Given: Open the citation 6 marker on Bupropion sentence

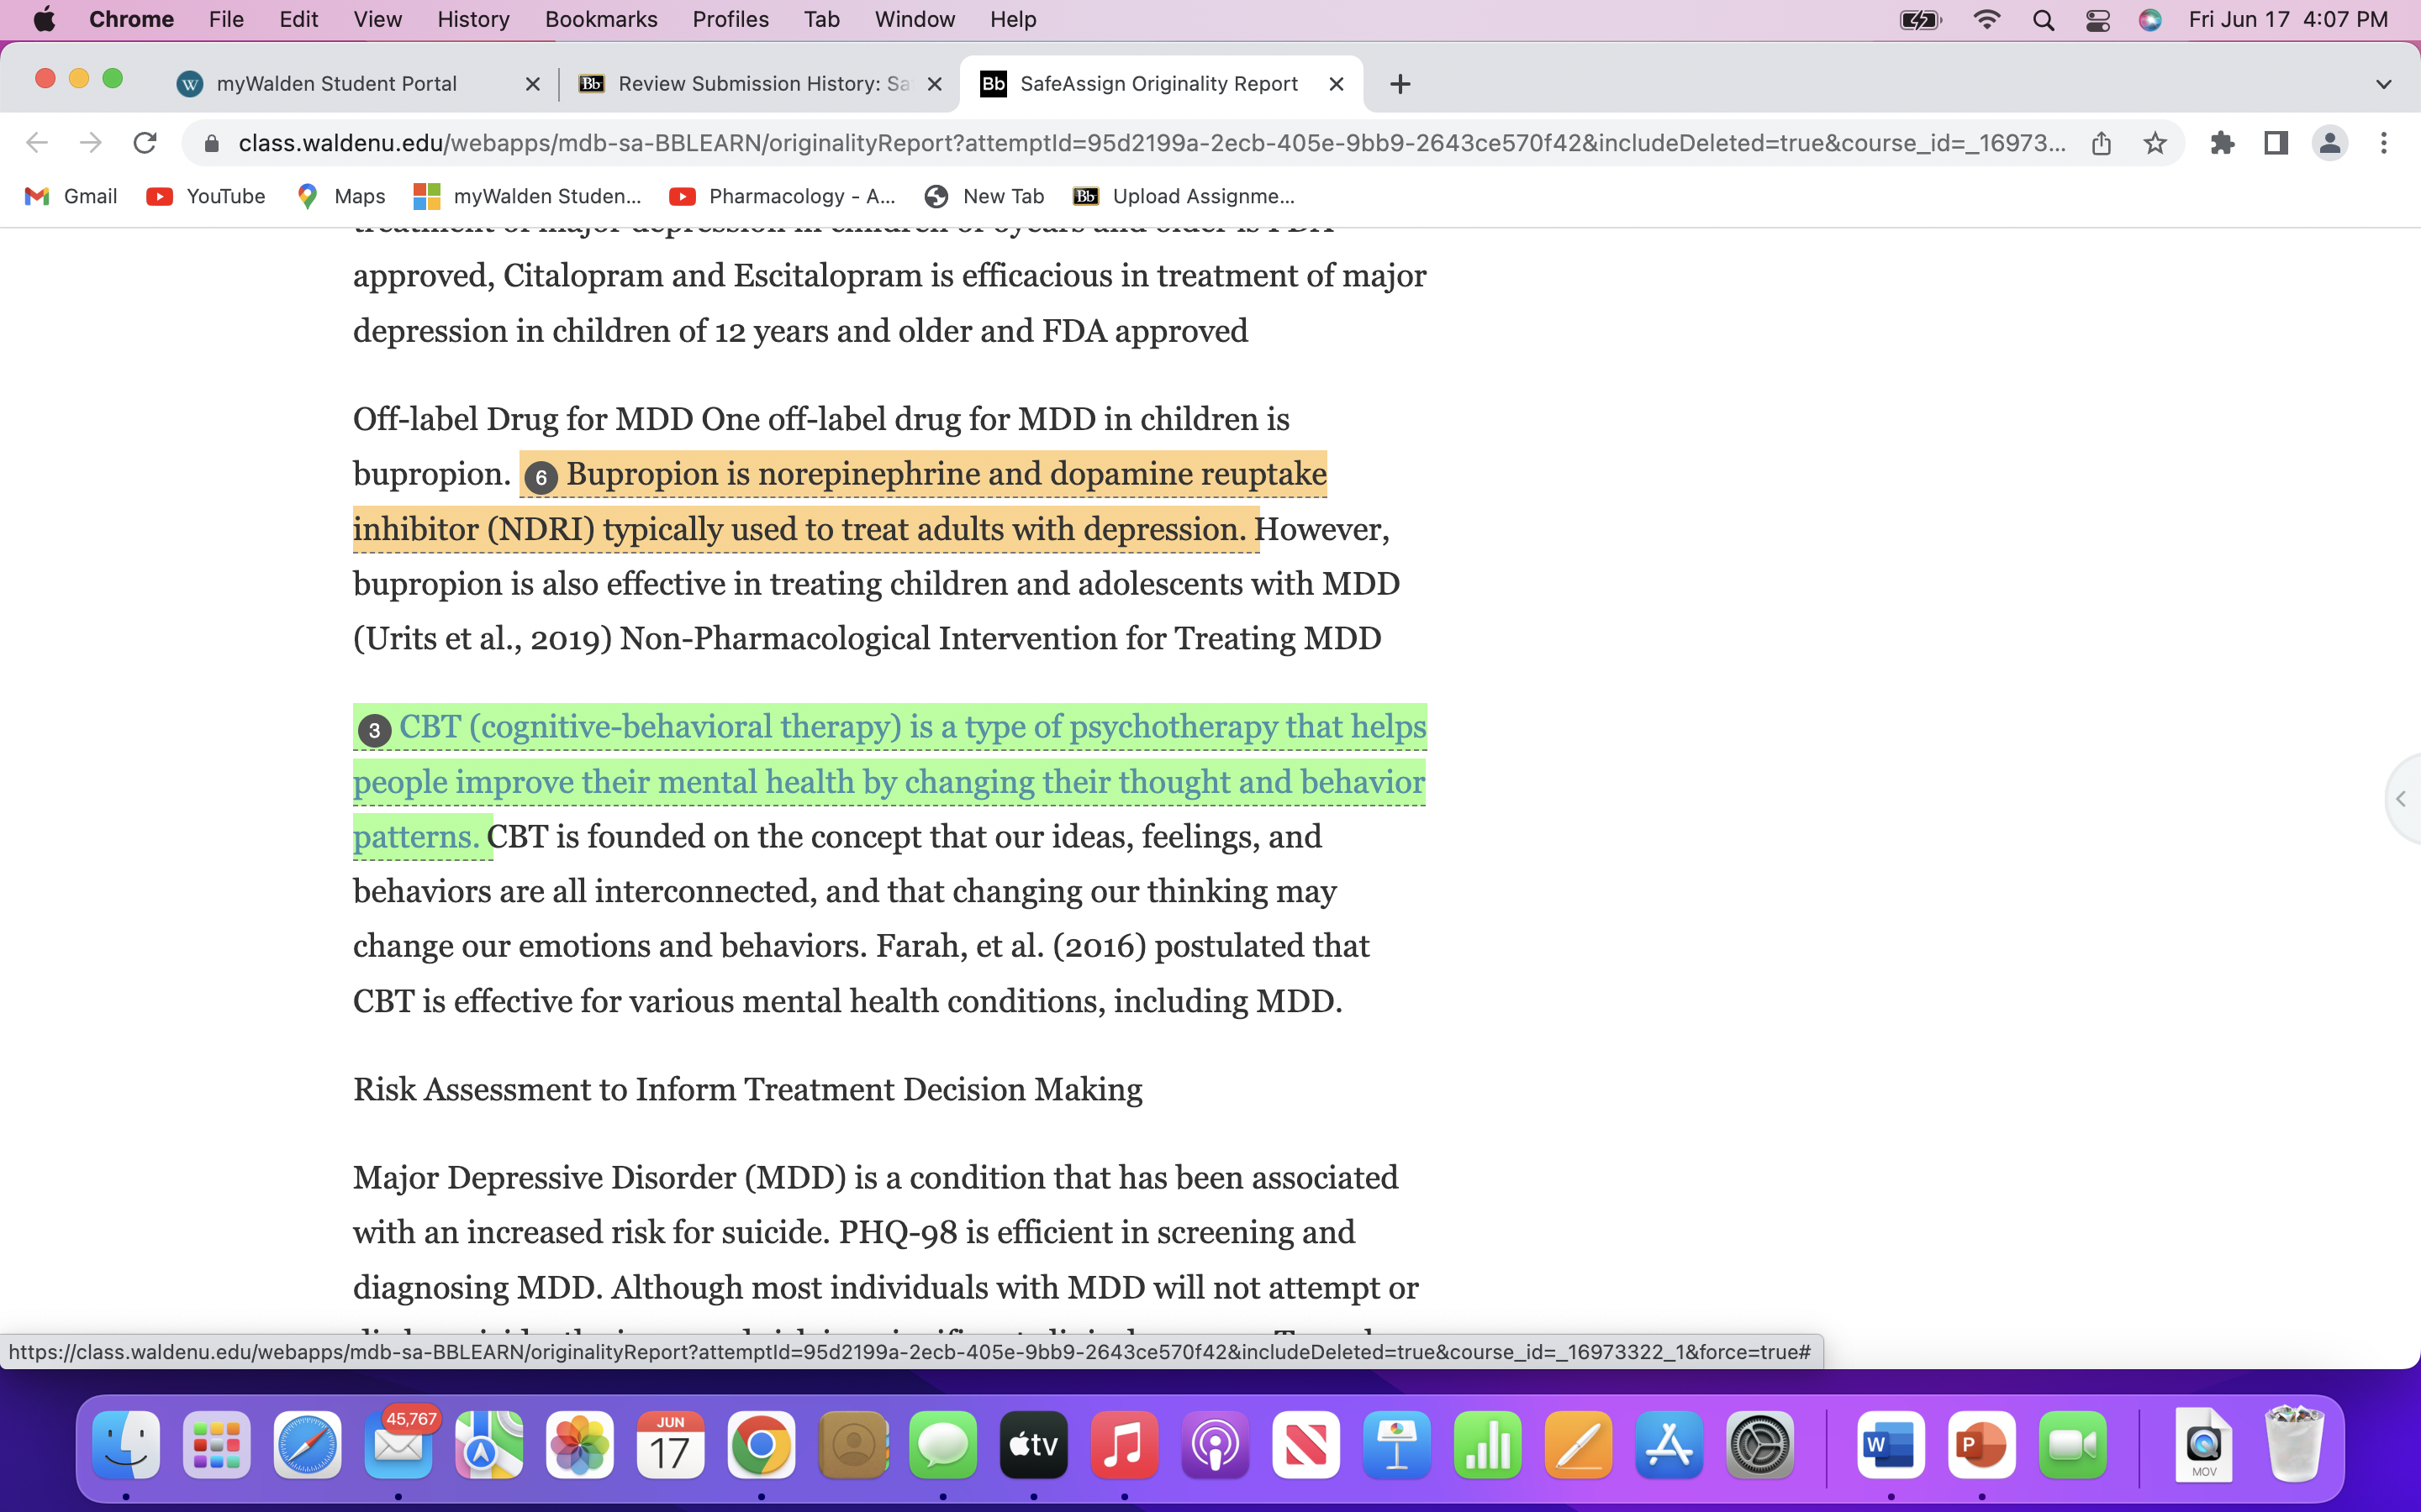Looking at the screenshot, I should [541, 478].
